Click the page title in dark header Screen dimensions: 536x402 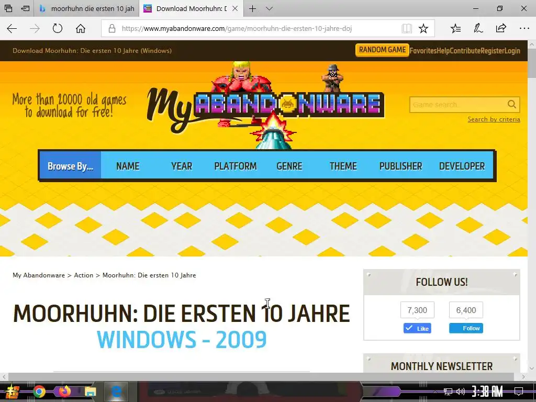(92, 51)
